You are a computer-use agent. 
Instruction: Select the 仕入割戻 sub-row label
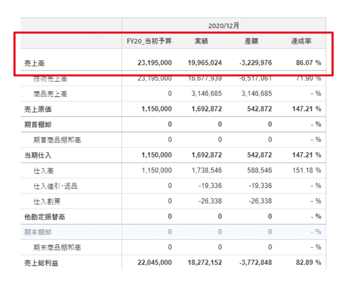pos(46,201)
